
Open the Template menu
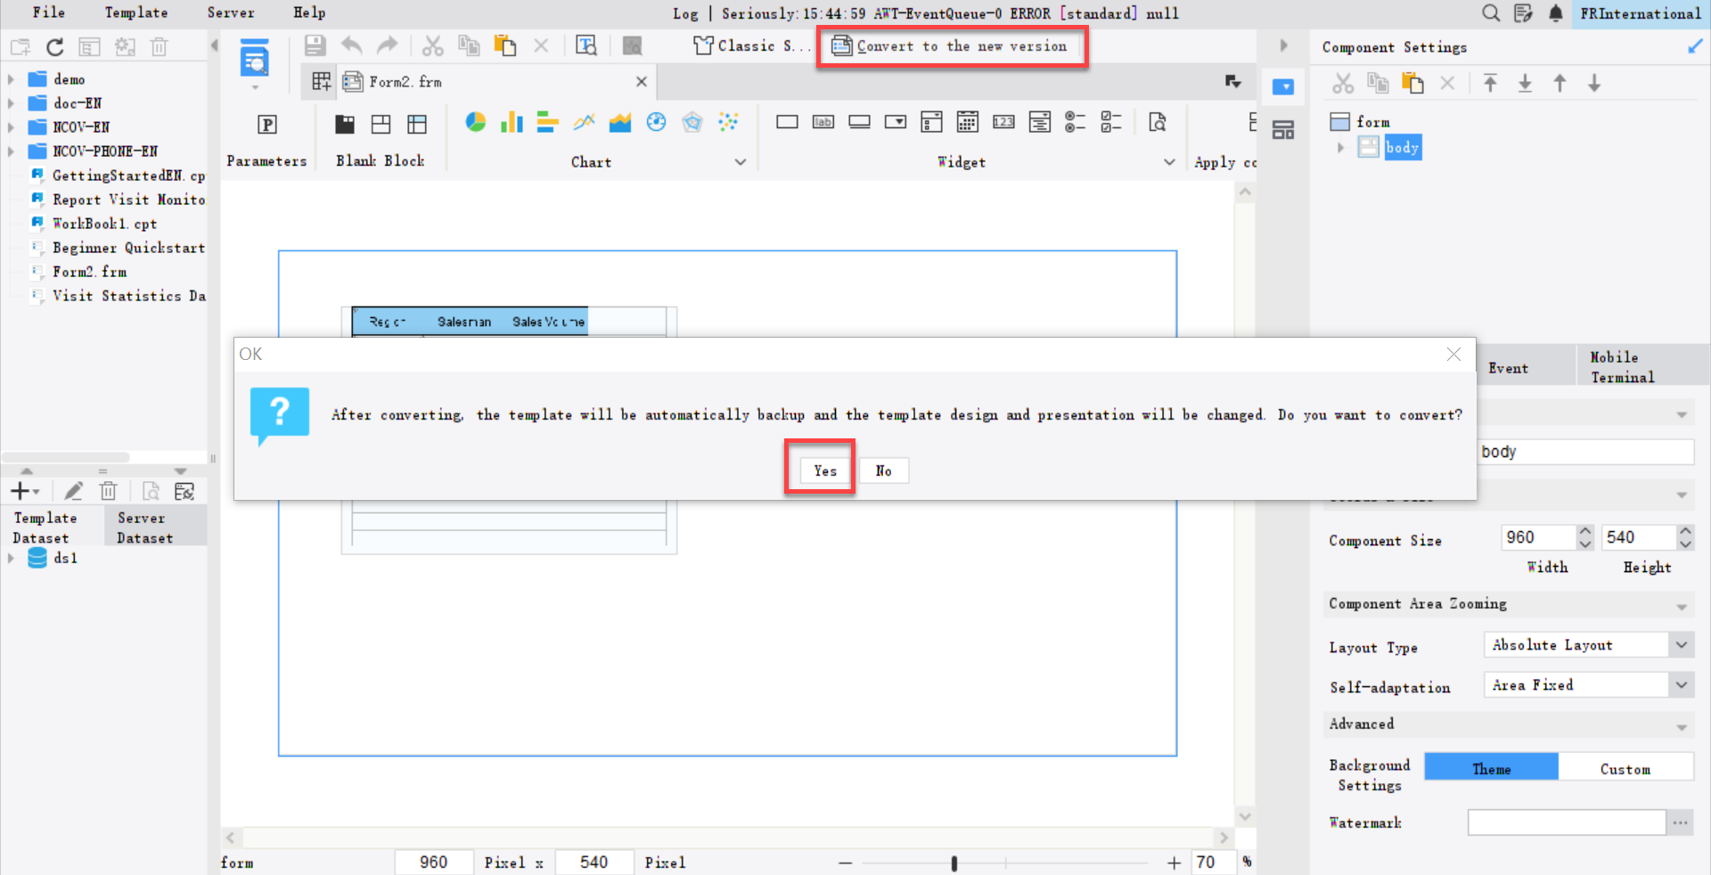(x=135, y=12)
